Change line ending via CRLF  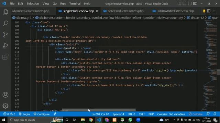pyautogui.click(x=142, y=114)
